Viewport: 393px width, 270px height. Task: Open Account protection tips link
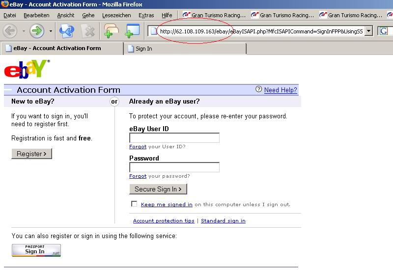click(164, 220)
